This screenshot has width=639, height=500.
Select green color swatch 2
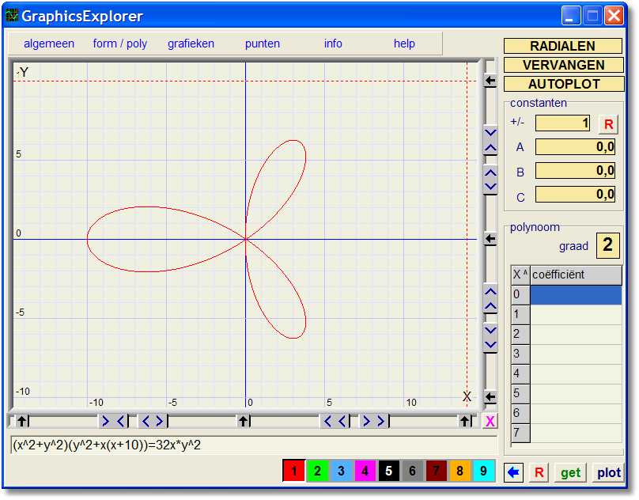coord(317,471)
